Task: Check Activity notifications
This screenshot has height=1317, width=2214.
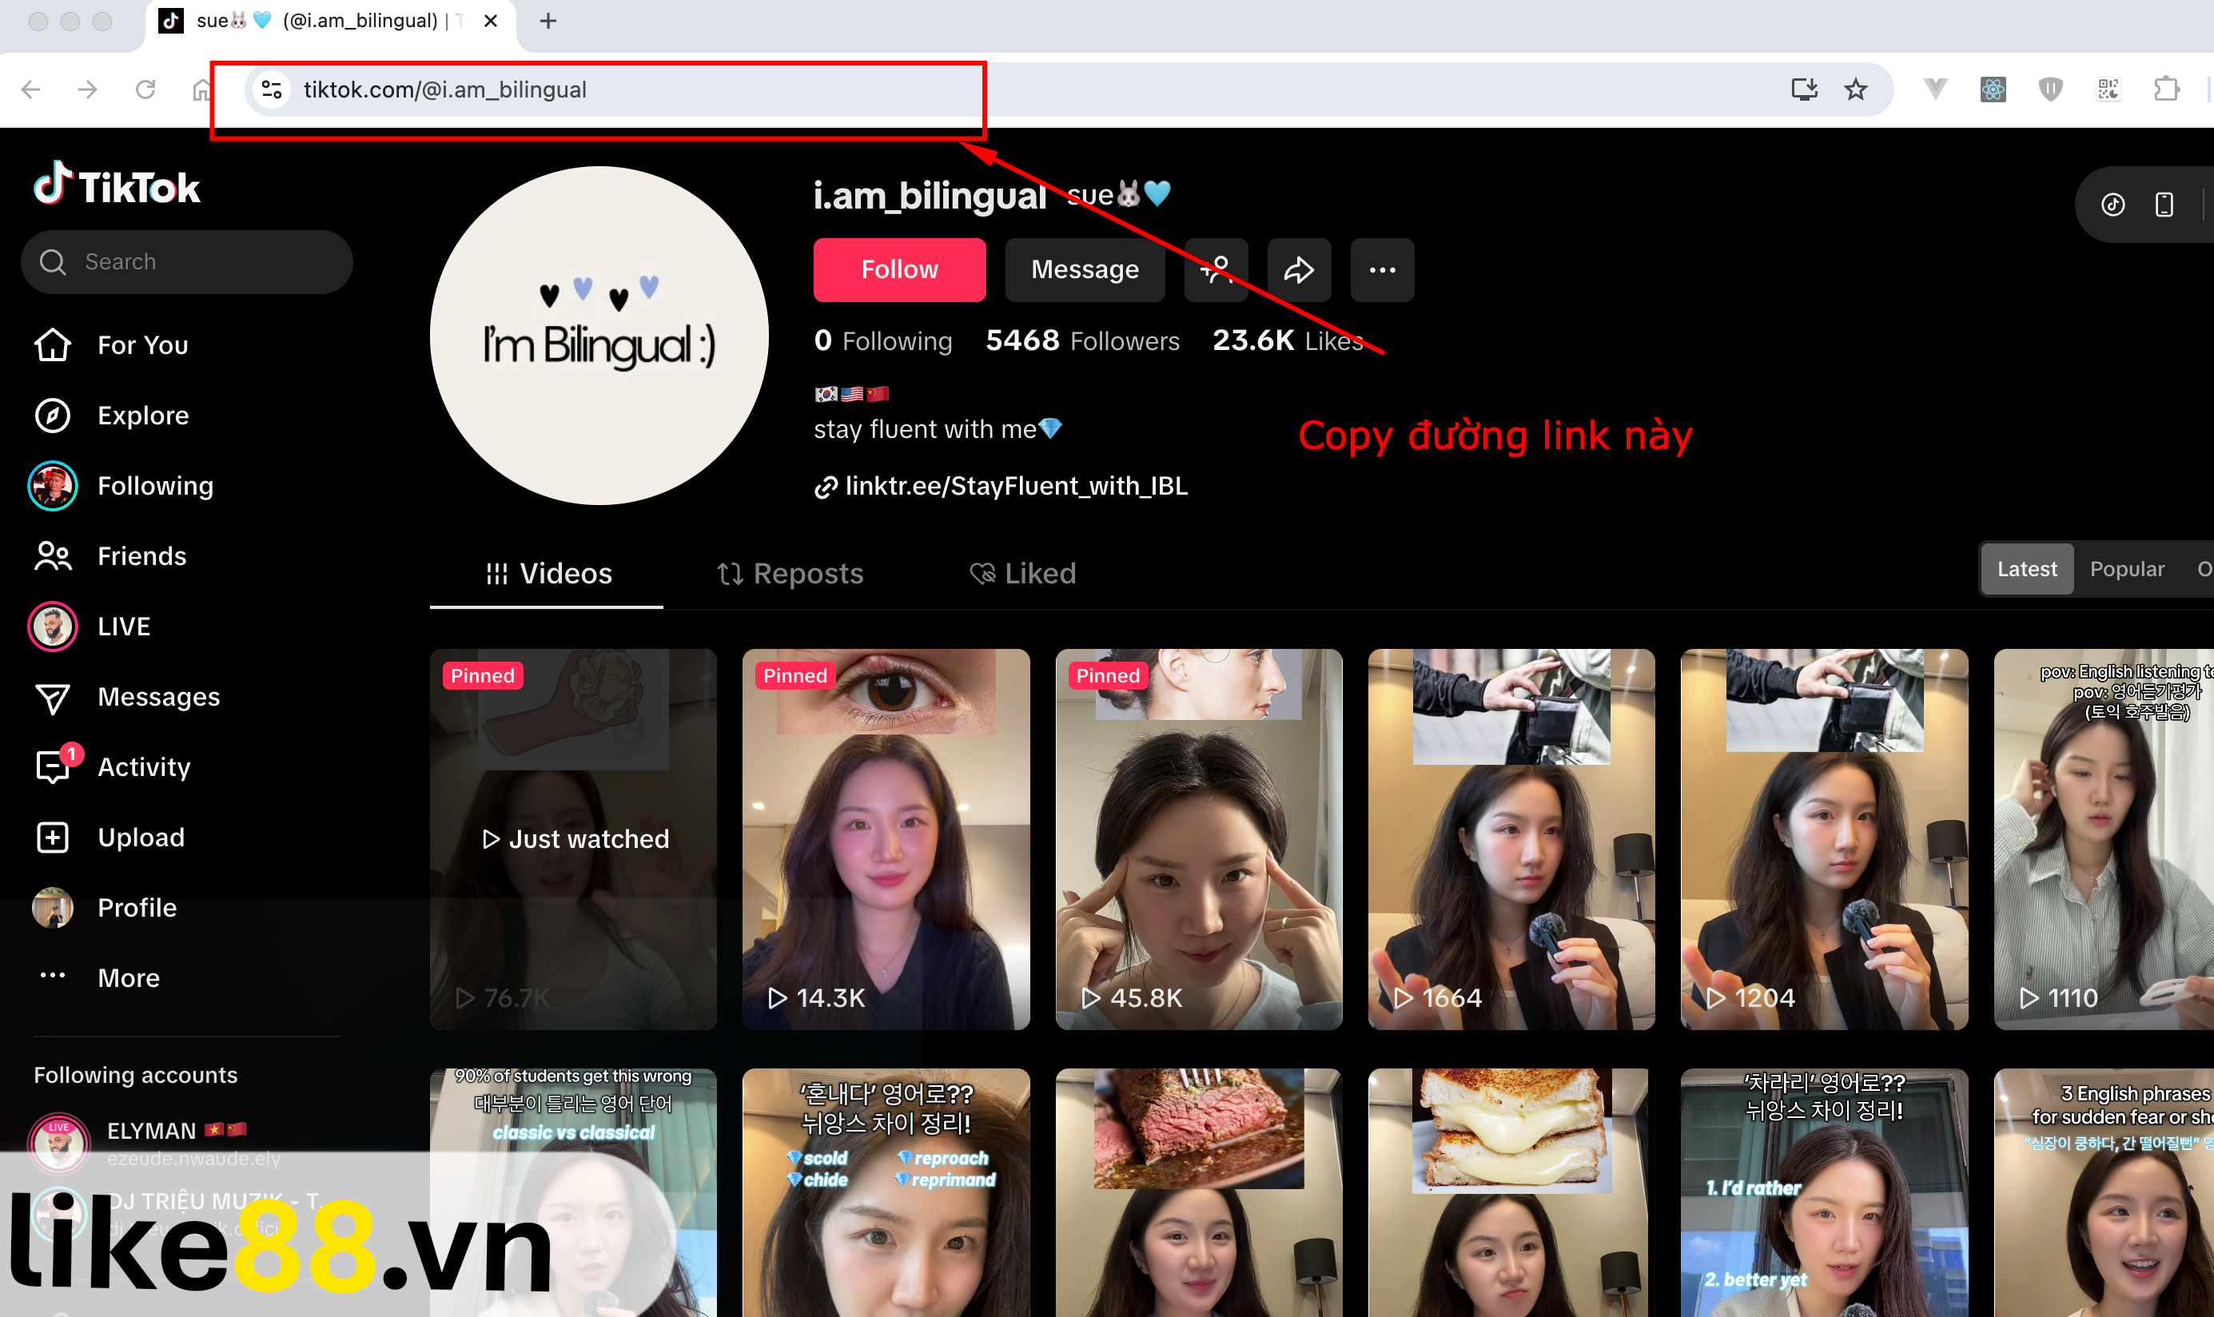Action: (x=143, y=766)
